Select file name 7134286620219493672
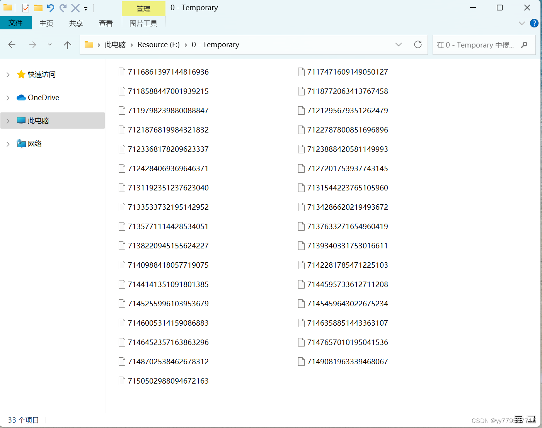The height and width of the screenshot is (428, 542). 348,207
